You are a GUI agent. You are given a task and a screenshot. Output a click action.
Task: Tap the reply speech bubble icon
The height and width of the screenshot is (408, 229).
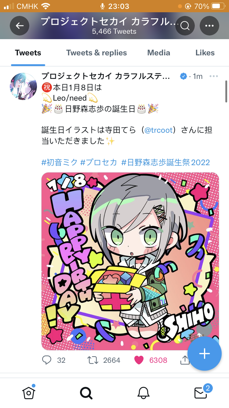point(46,360)
